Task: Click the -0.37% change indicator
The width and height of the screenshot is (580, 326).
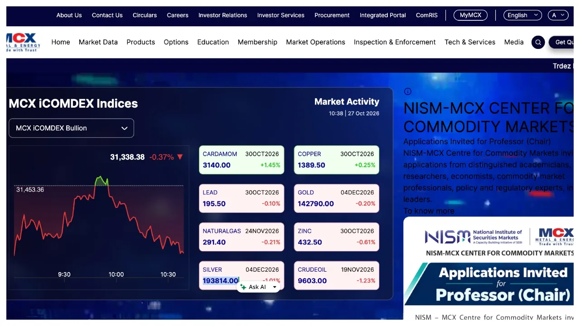Action: point(166,157)
